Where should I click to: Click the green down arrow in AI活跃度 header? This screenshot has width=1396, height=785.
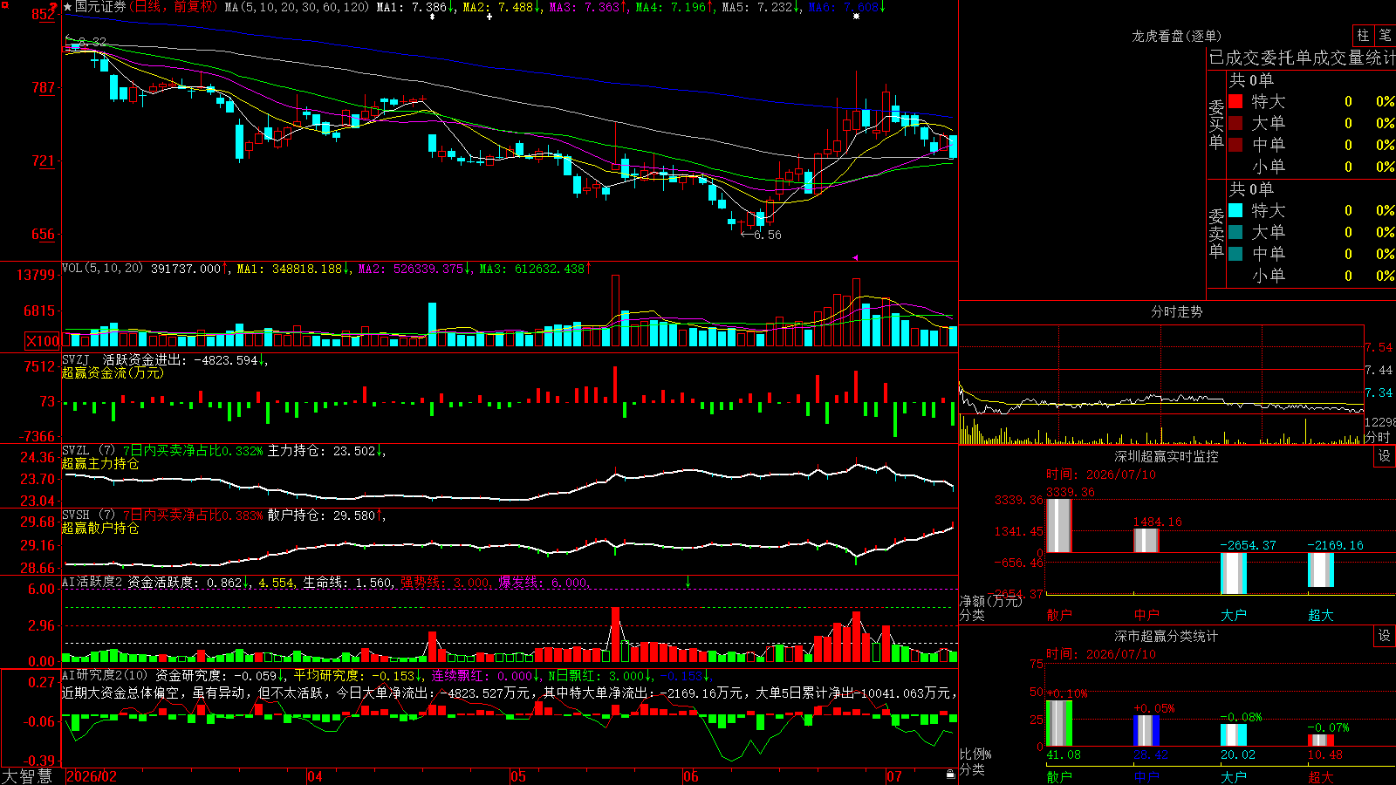(x=688, y=581)
